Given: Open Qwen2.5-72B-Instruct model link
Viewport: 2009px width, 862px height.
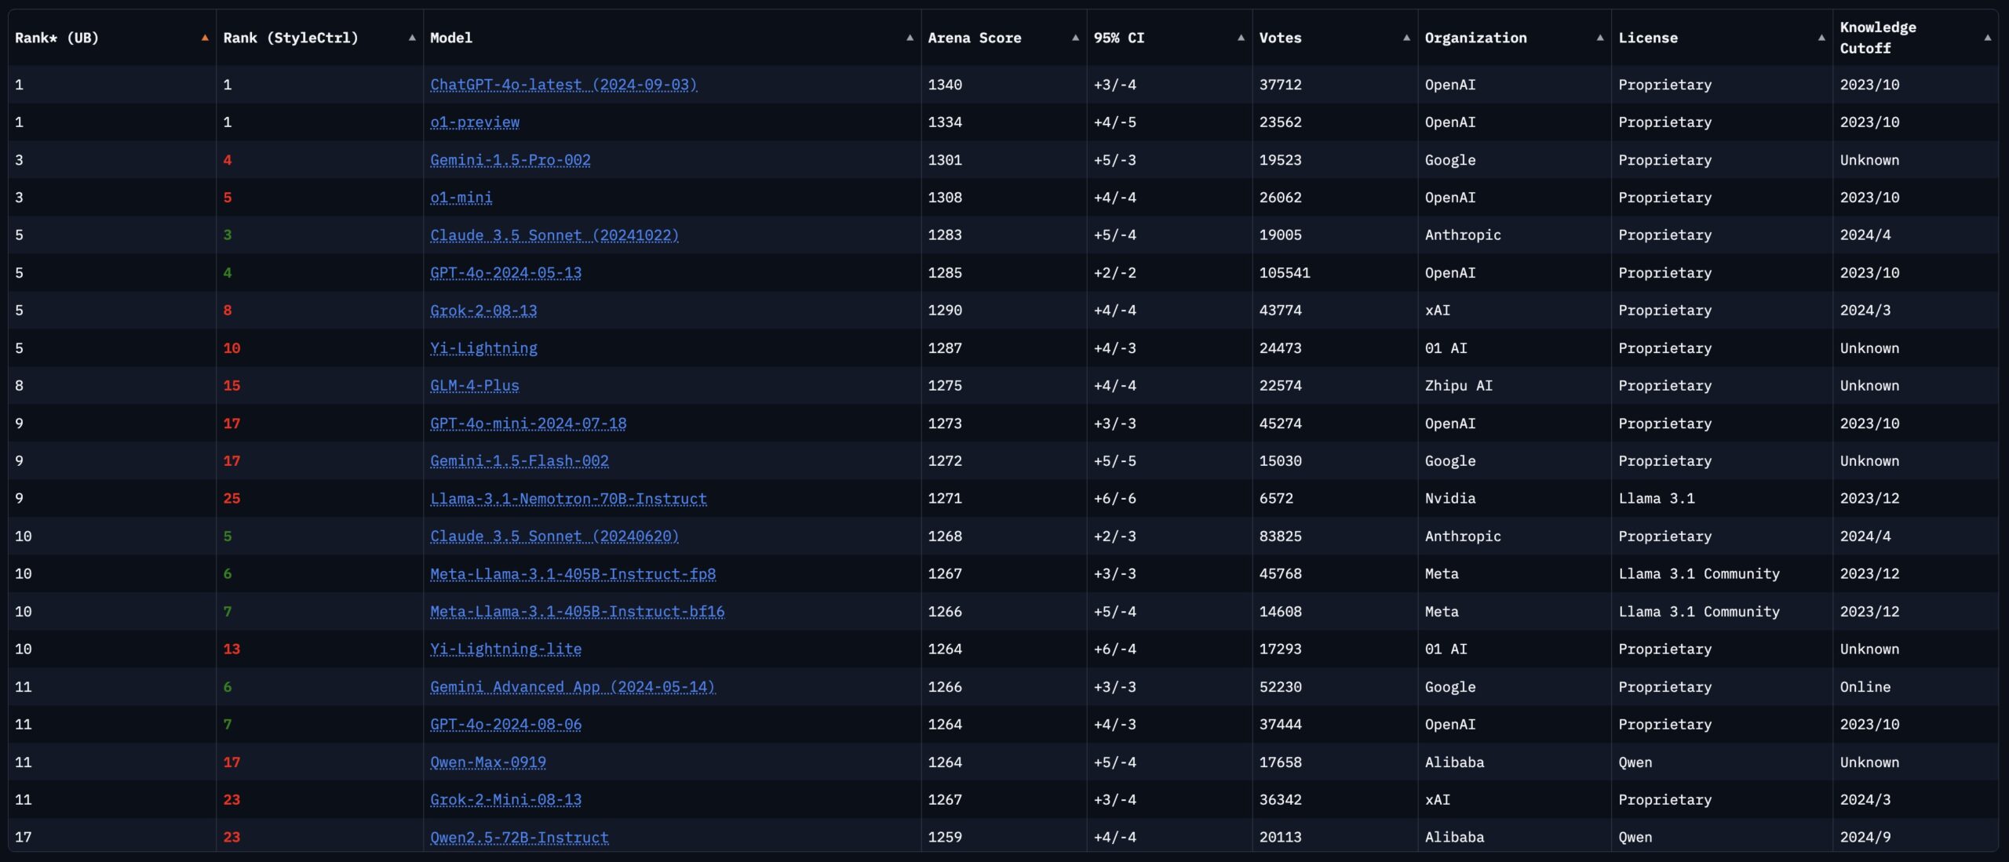Looking at the screenshot, I should pyautogui.click(x=520, y=838).
